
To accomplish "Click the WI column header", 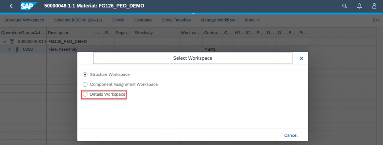I will point(238,33).
